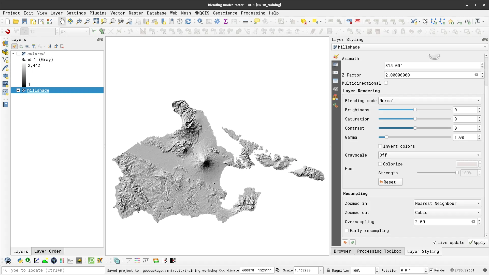489x275 pixels.
Task: Click the Reset button
Action: tap(390, 182)
